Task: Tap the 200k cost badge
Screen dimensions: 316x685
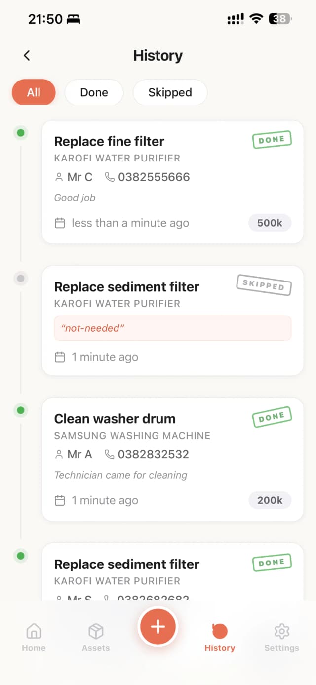Action: coord(270,500)
